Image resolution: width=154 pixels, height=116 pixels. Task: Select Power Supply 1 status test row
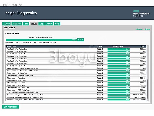point(76,68)
